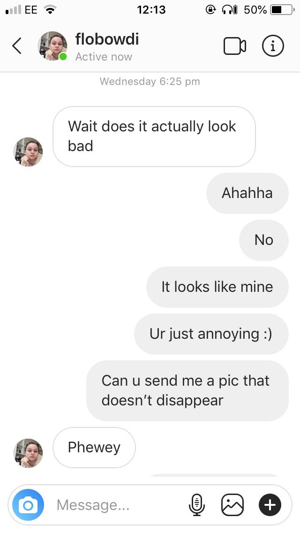Record a voice message with microphone
Image resolution: width=300 pixels, height=533 pixels.
pos(197,505)
